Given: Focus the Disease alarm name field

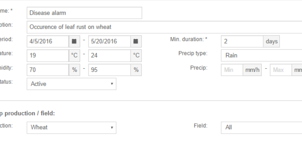Looking at the screenshot, I should pyautogui.click(x=84, y=13).
